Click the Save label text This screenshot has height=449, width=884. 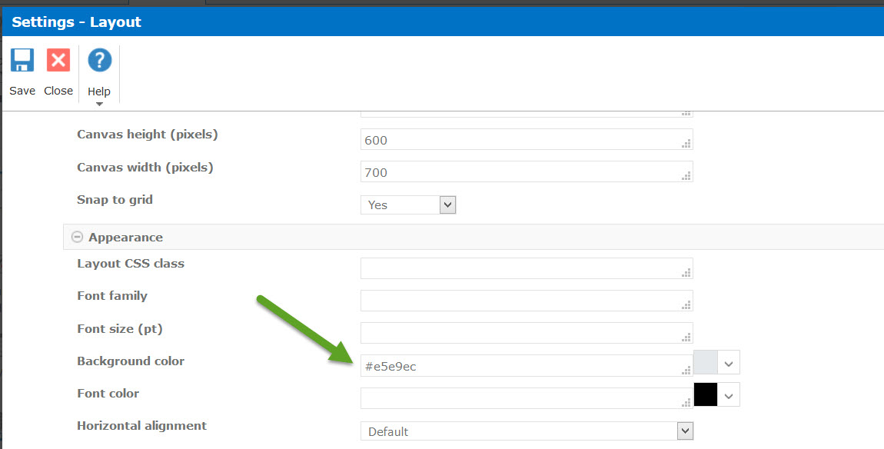click(x=22, y=91)
